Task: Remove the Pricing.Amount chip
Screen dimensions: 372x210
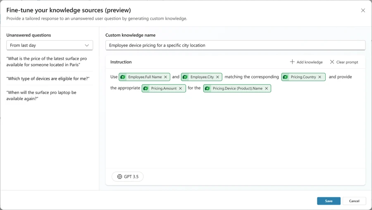Action: (x=180, y=89)
